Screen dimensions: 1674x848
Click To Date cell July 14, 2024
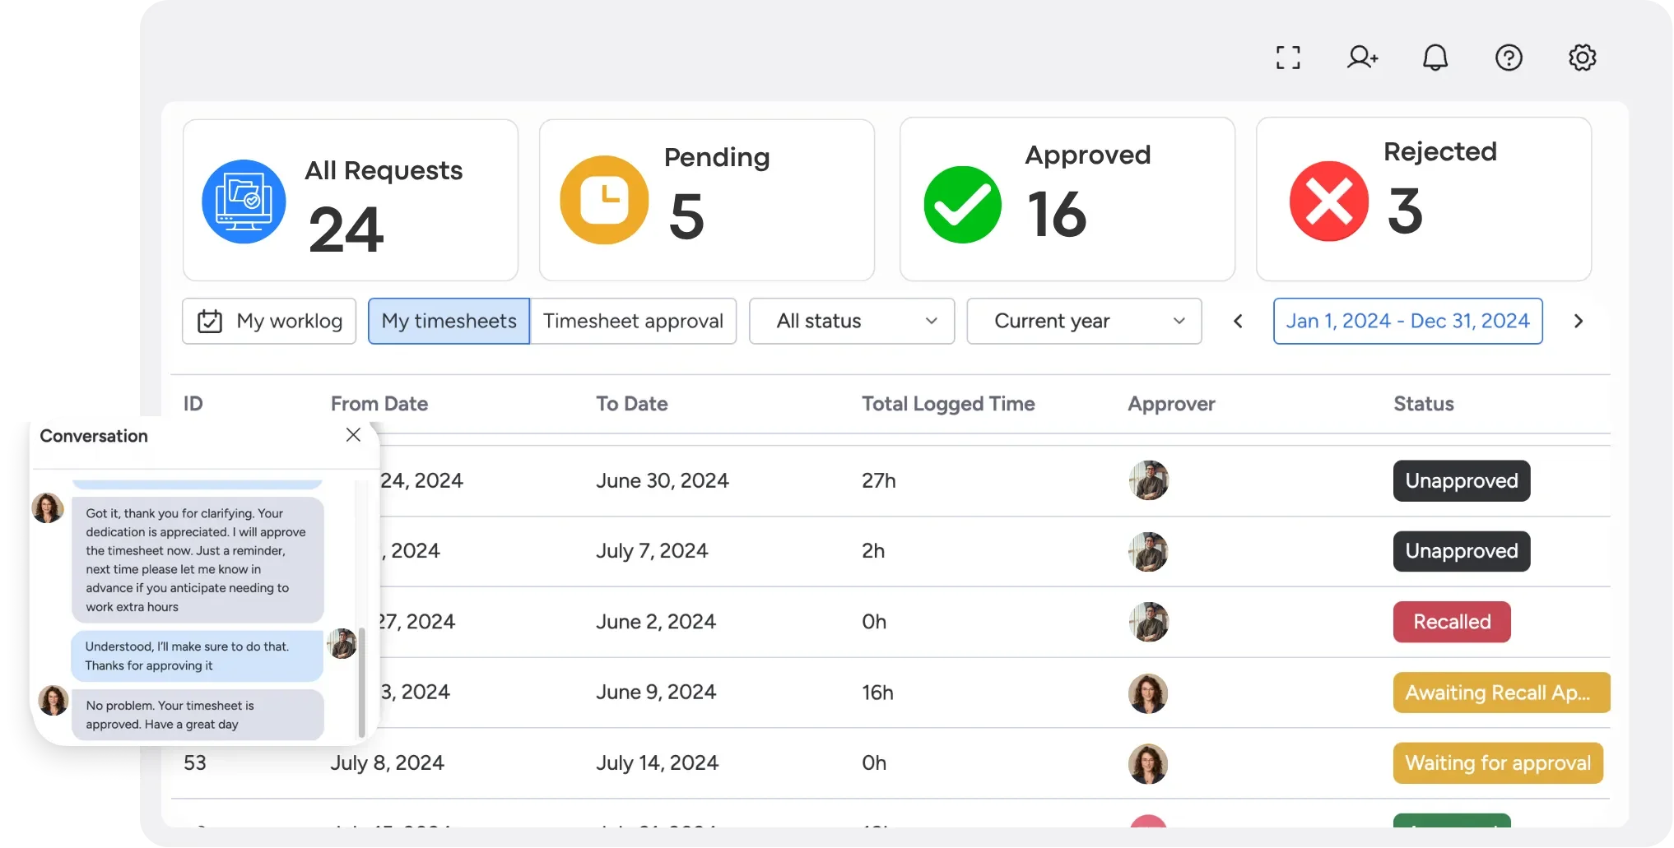click(x=657, y=763)
